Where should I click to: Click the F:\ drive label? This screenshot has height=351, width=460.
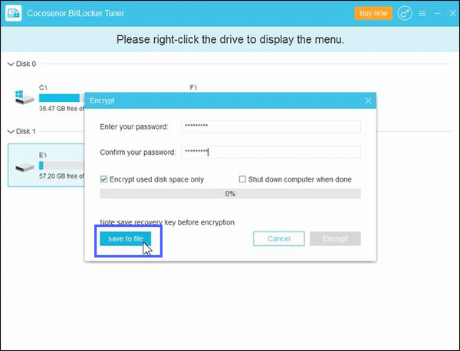(193, 87)
